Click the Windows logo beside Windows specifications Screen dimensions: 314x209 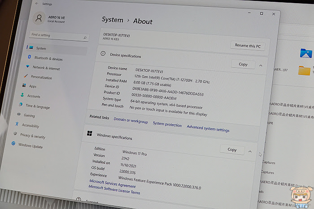[x=90, y=133]
